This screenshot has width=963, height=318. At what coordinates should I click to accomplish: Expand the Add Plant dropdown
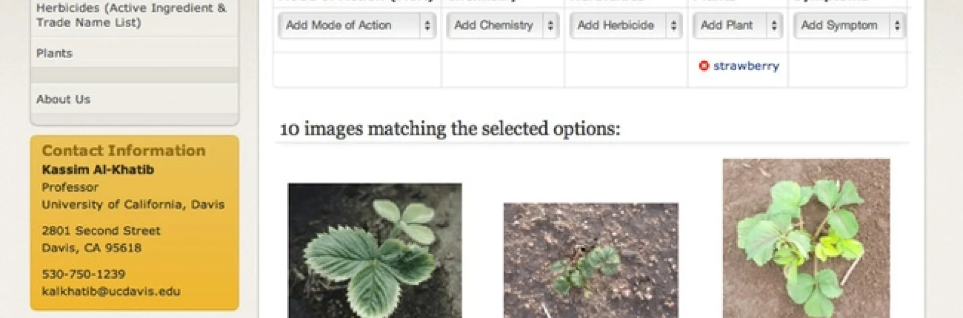737,25
